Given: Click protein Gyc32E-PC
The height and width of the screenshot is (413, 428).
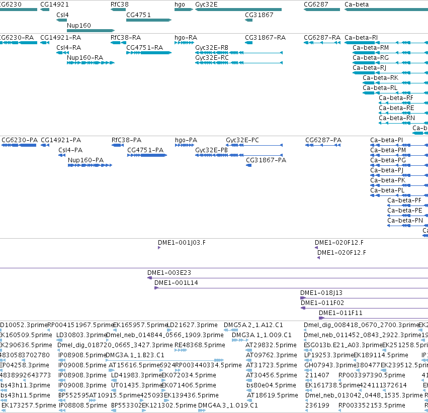Looking at the screenshot, I should [254, 145].
